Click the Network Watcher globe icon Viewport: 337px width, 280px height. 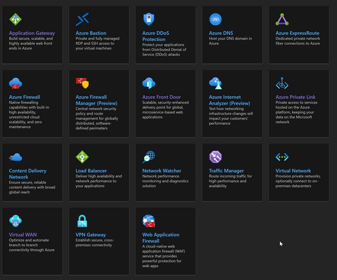coord(149,157)
